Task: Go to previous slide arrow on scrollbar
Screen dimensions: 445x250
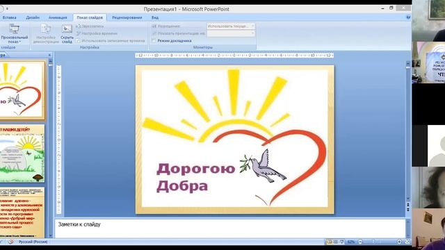Action: click(408, 204)
